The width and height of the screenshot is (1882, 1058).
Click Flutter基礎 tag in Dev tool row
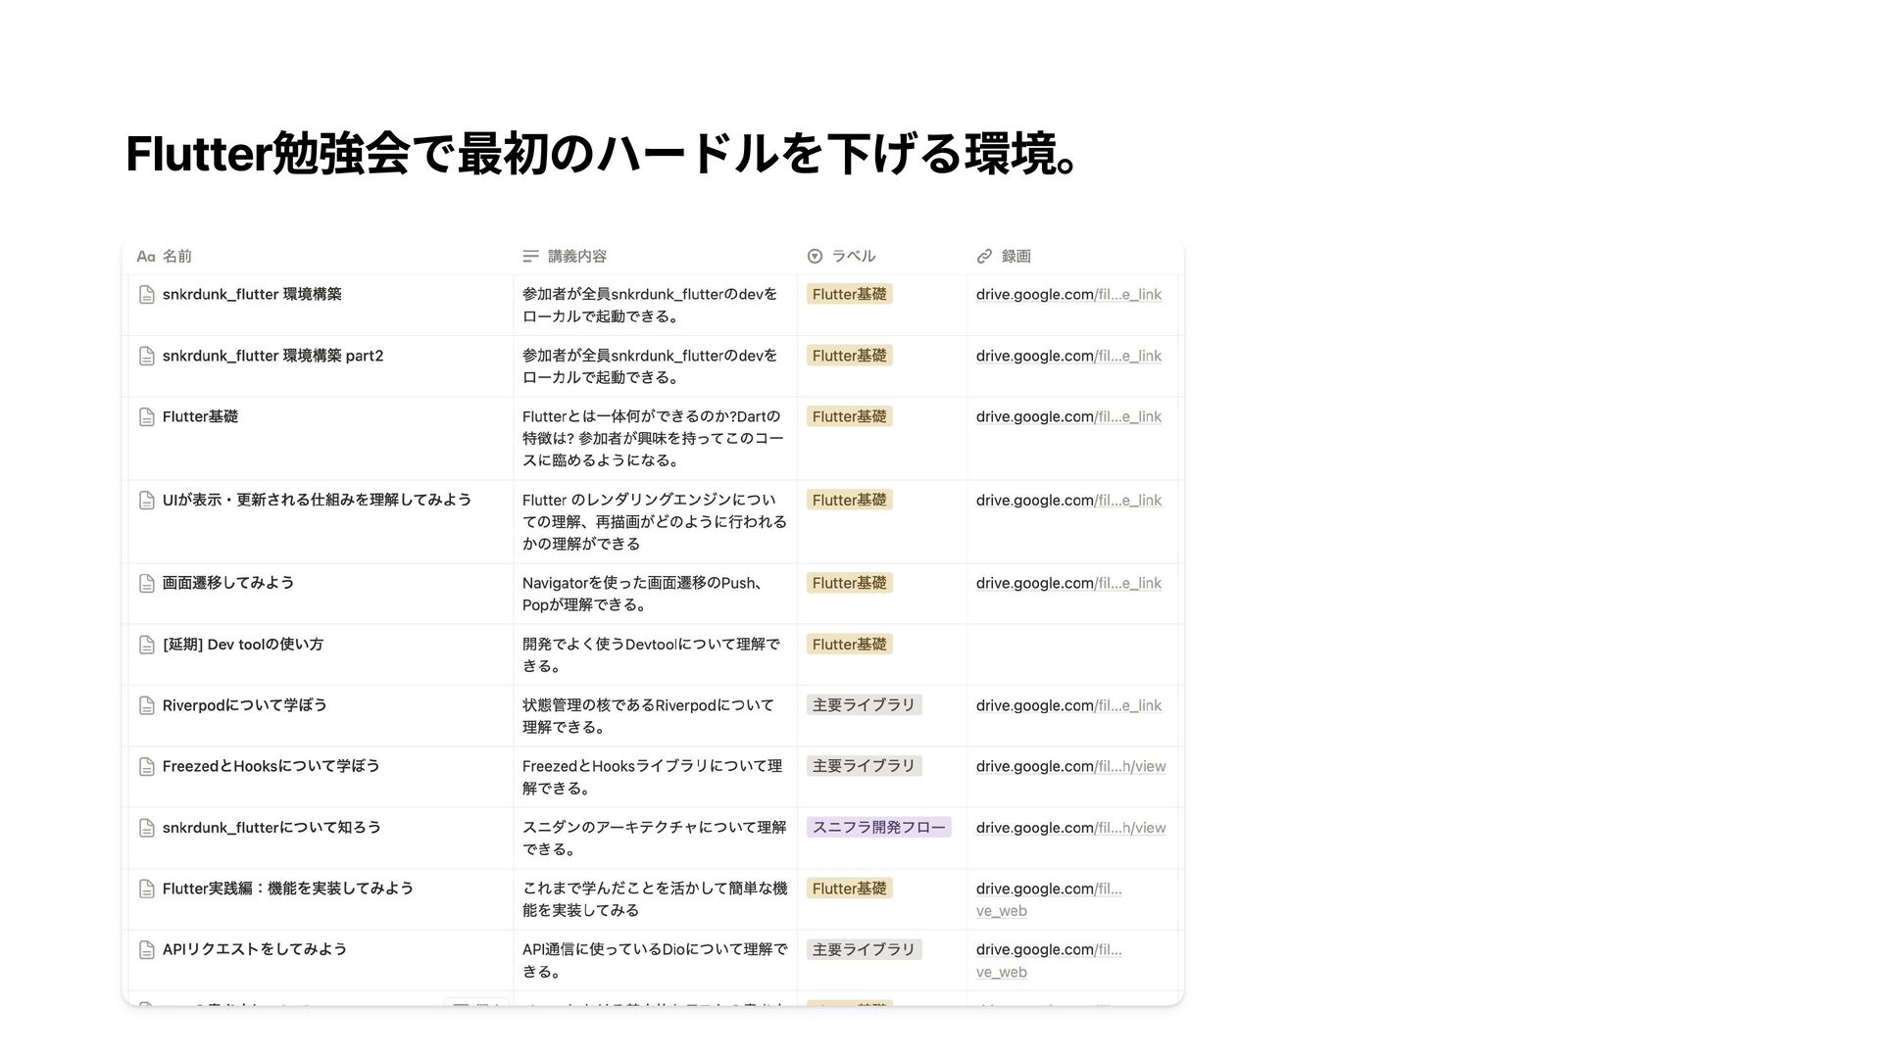tap(849, 645)
